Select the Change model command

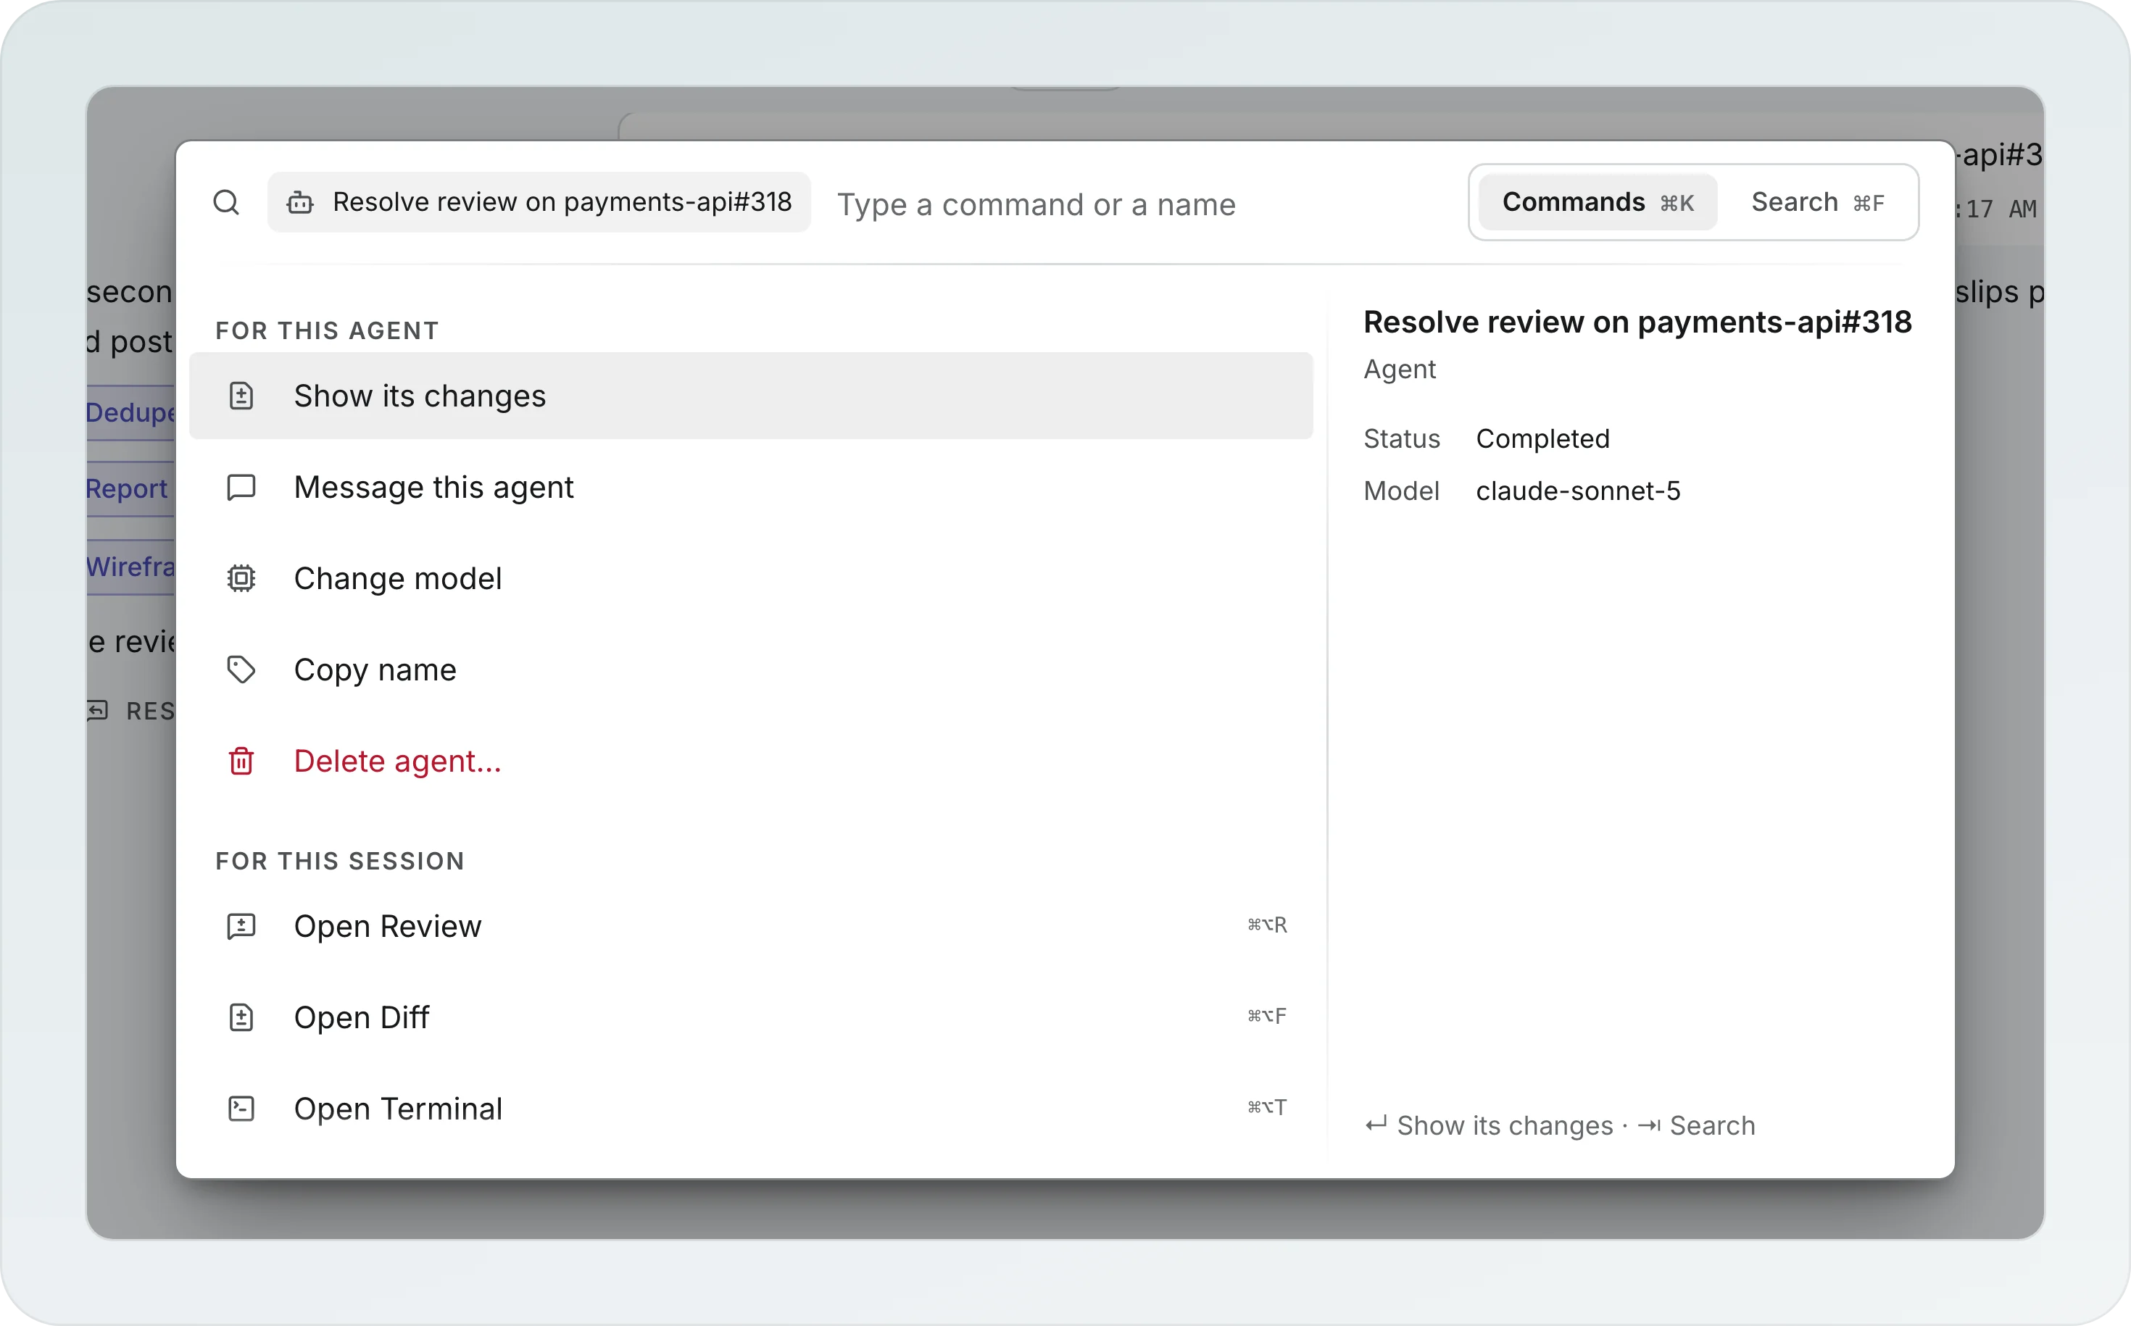[x=751, y=578]
